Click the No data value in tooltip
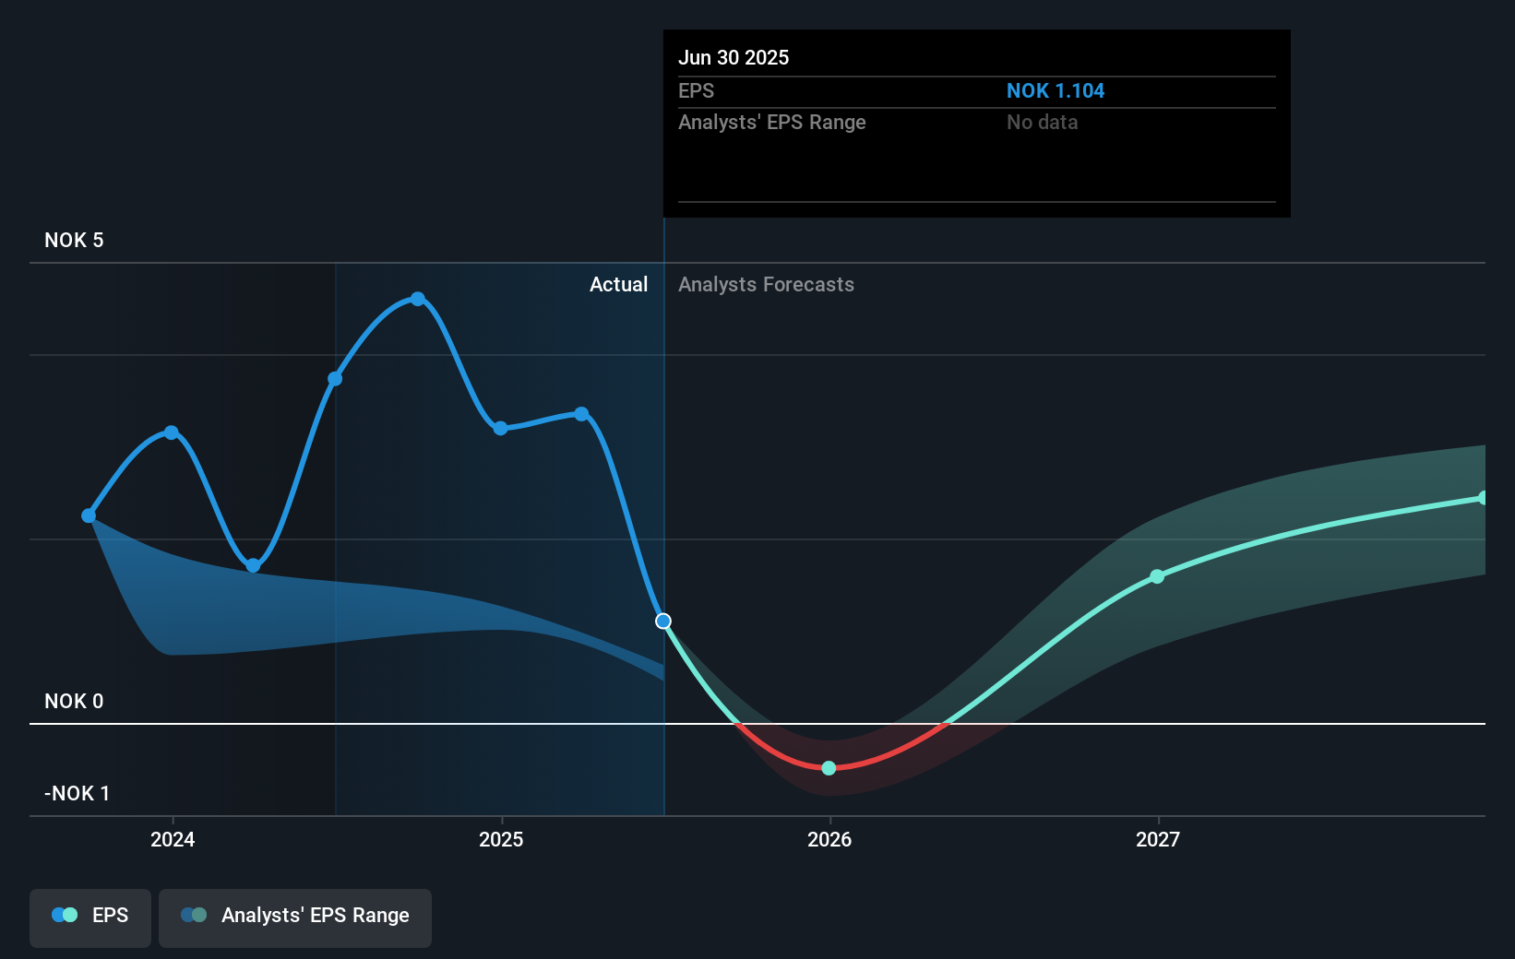The height and width of the screenshot is (959, 1515). pos(1042,123)
